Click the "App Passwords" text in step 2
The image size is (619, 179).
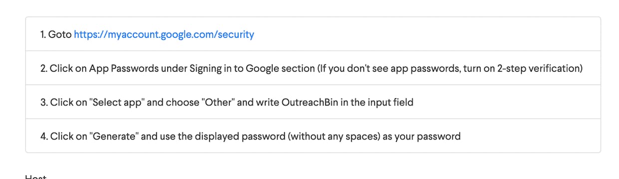tap(123, 68)
